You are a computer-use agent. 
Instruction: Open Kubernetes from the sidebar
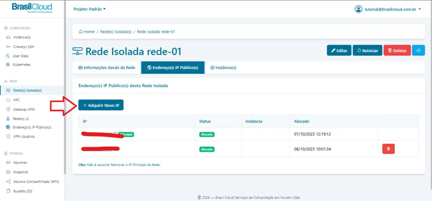click(x=22, y=64)
